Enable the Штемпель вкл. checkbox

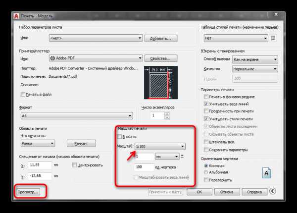tap(206, 142)
